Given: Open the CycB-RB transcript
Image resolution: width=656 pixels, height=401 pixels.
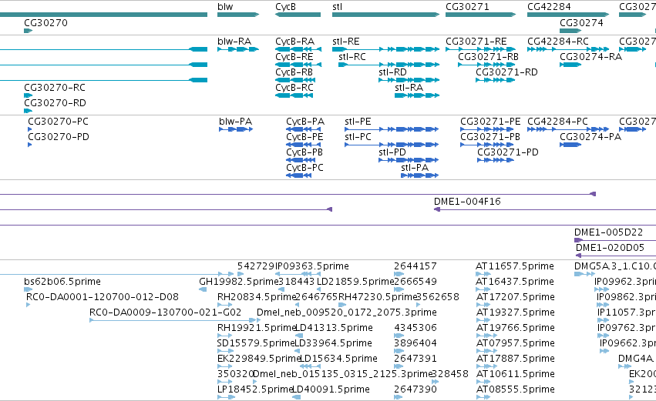Looking at the screenshot, I should 295,80.
